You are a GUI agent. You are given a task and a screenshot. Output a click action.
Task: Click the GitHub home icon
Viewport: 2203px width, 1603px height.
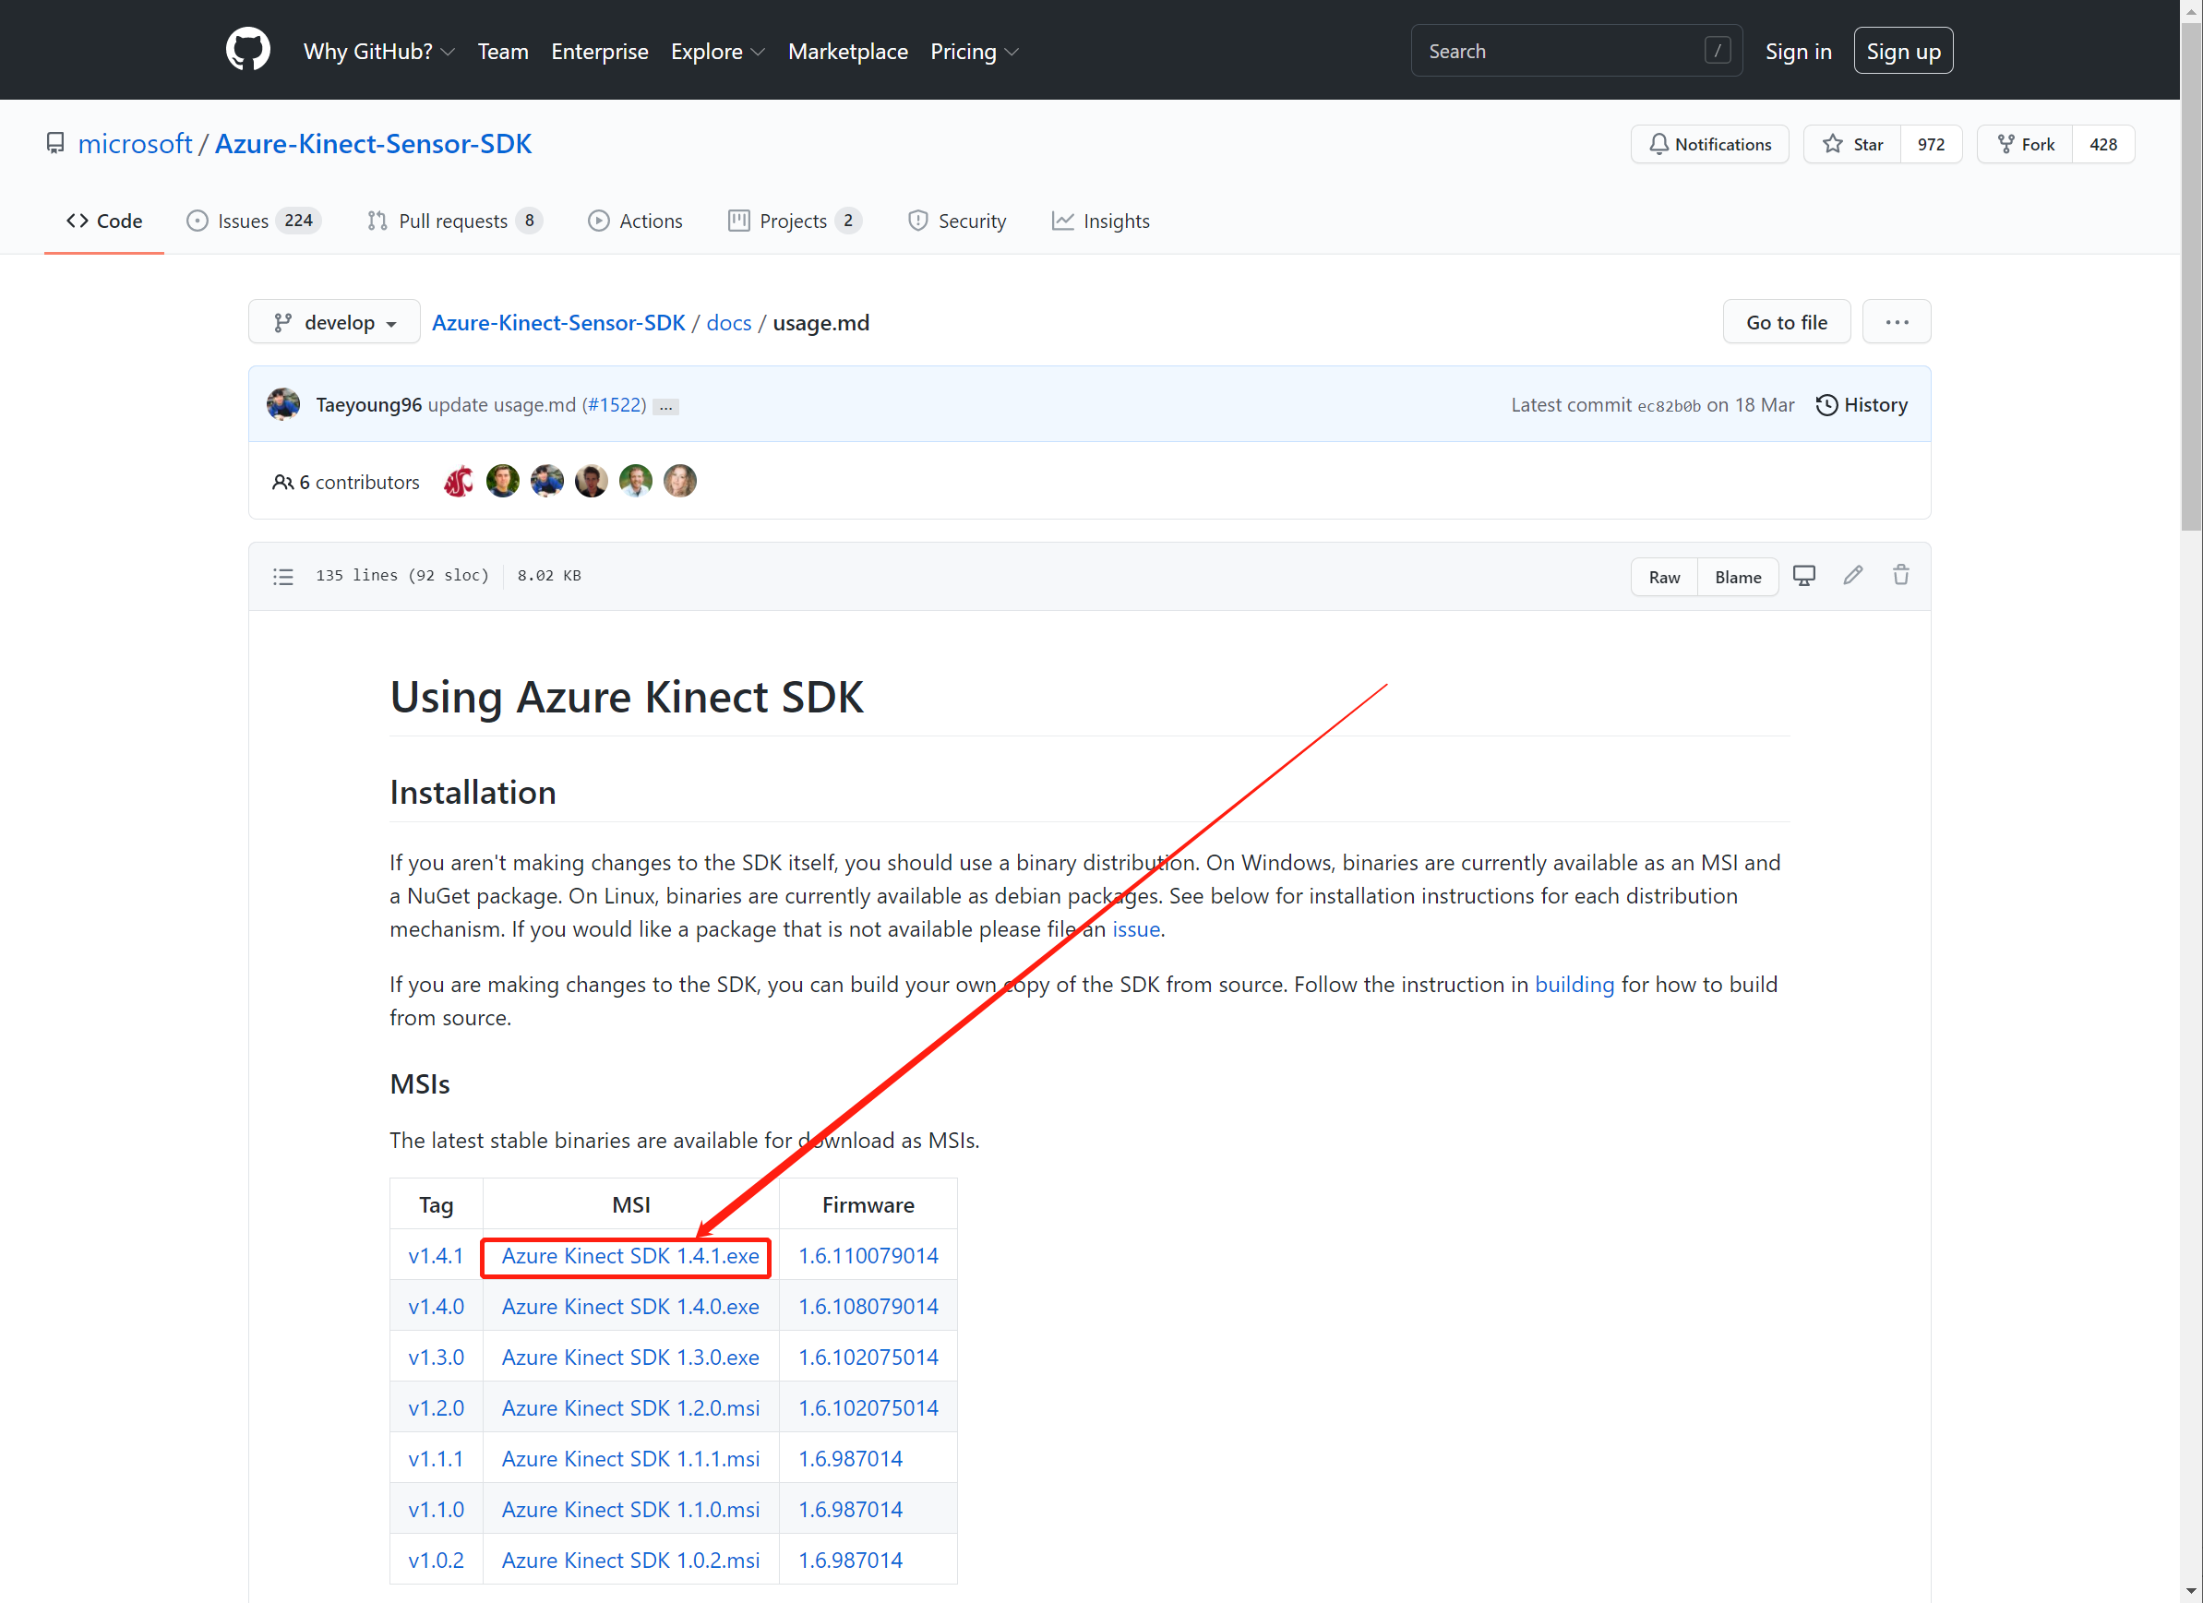click(x=246, y=52)
